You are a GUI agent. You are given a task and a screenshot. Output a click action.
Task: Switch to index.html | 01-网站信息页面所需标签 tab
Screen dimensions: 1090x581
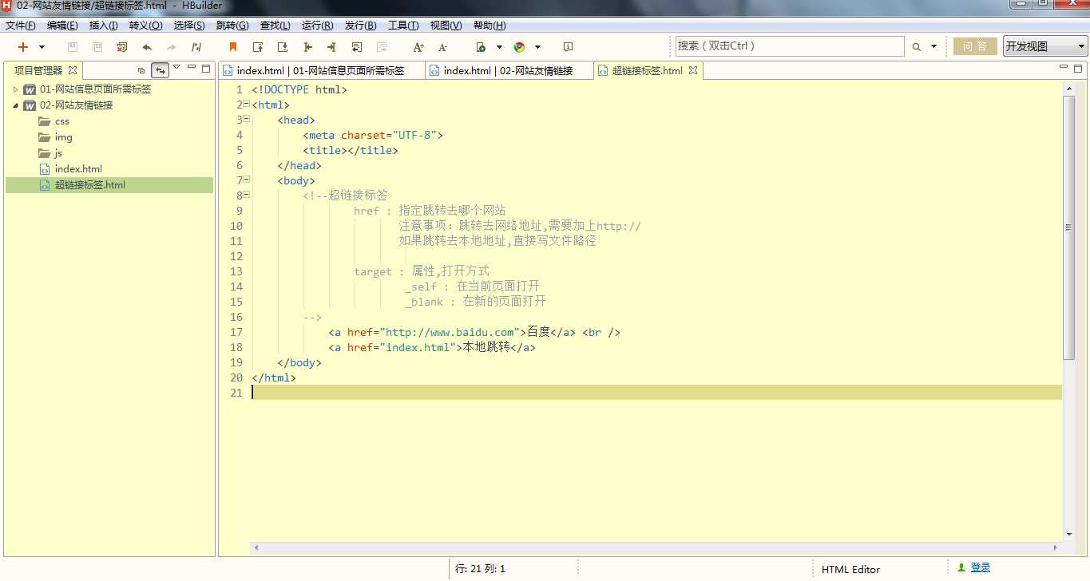tap(321, 70)
